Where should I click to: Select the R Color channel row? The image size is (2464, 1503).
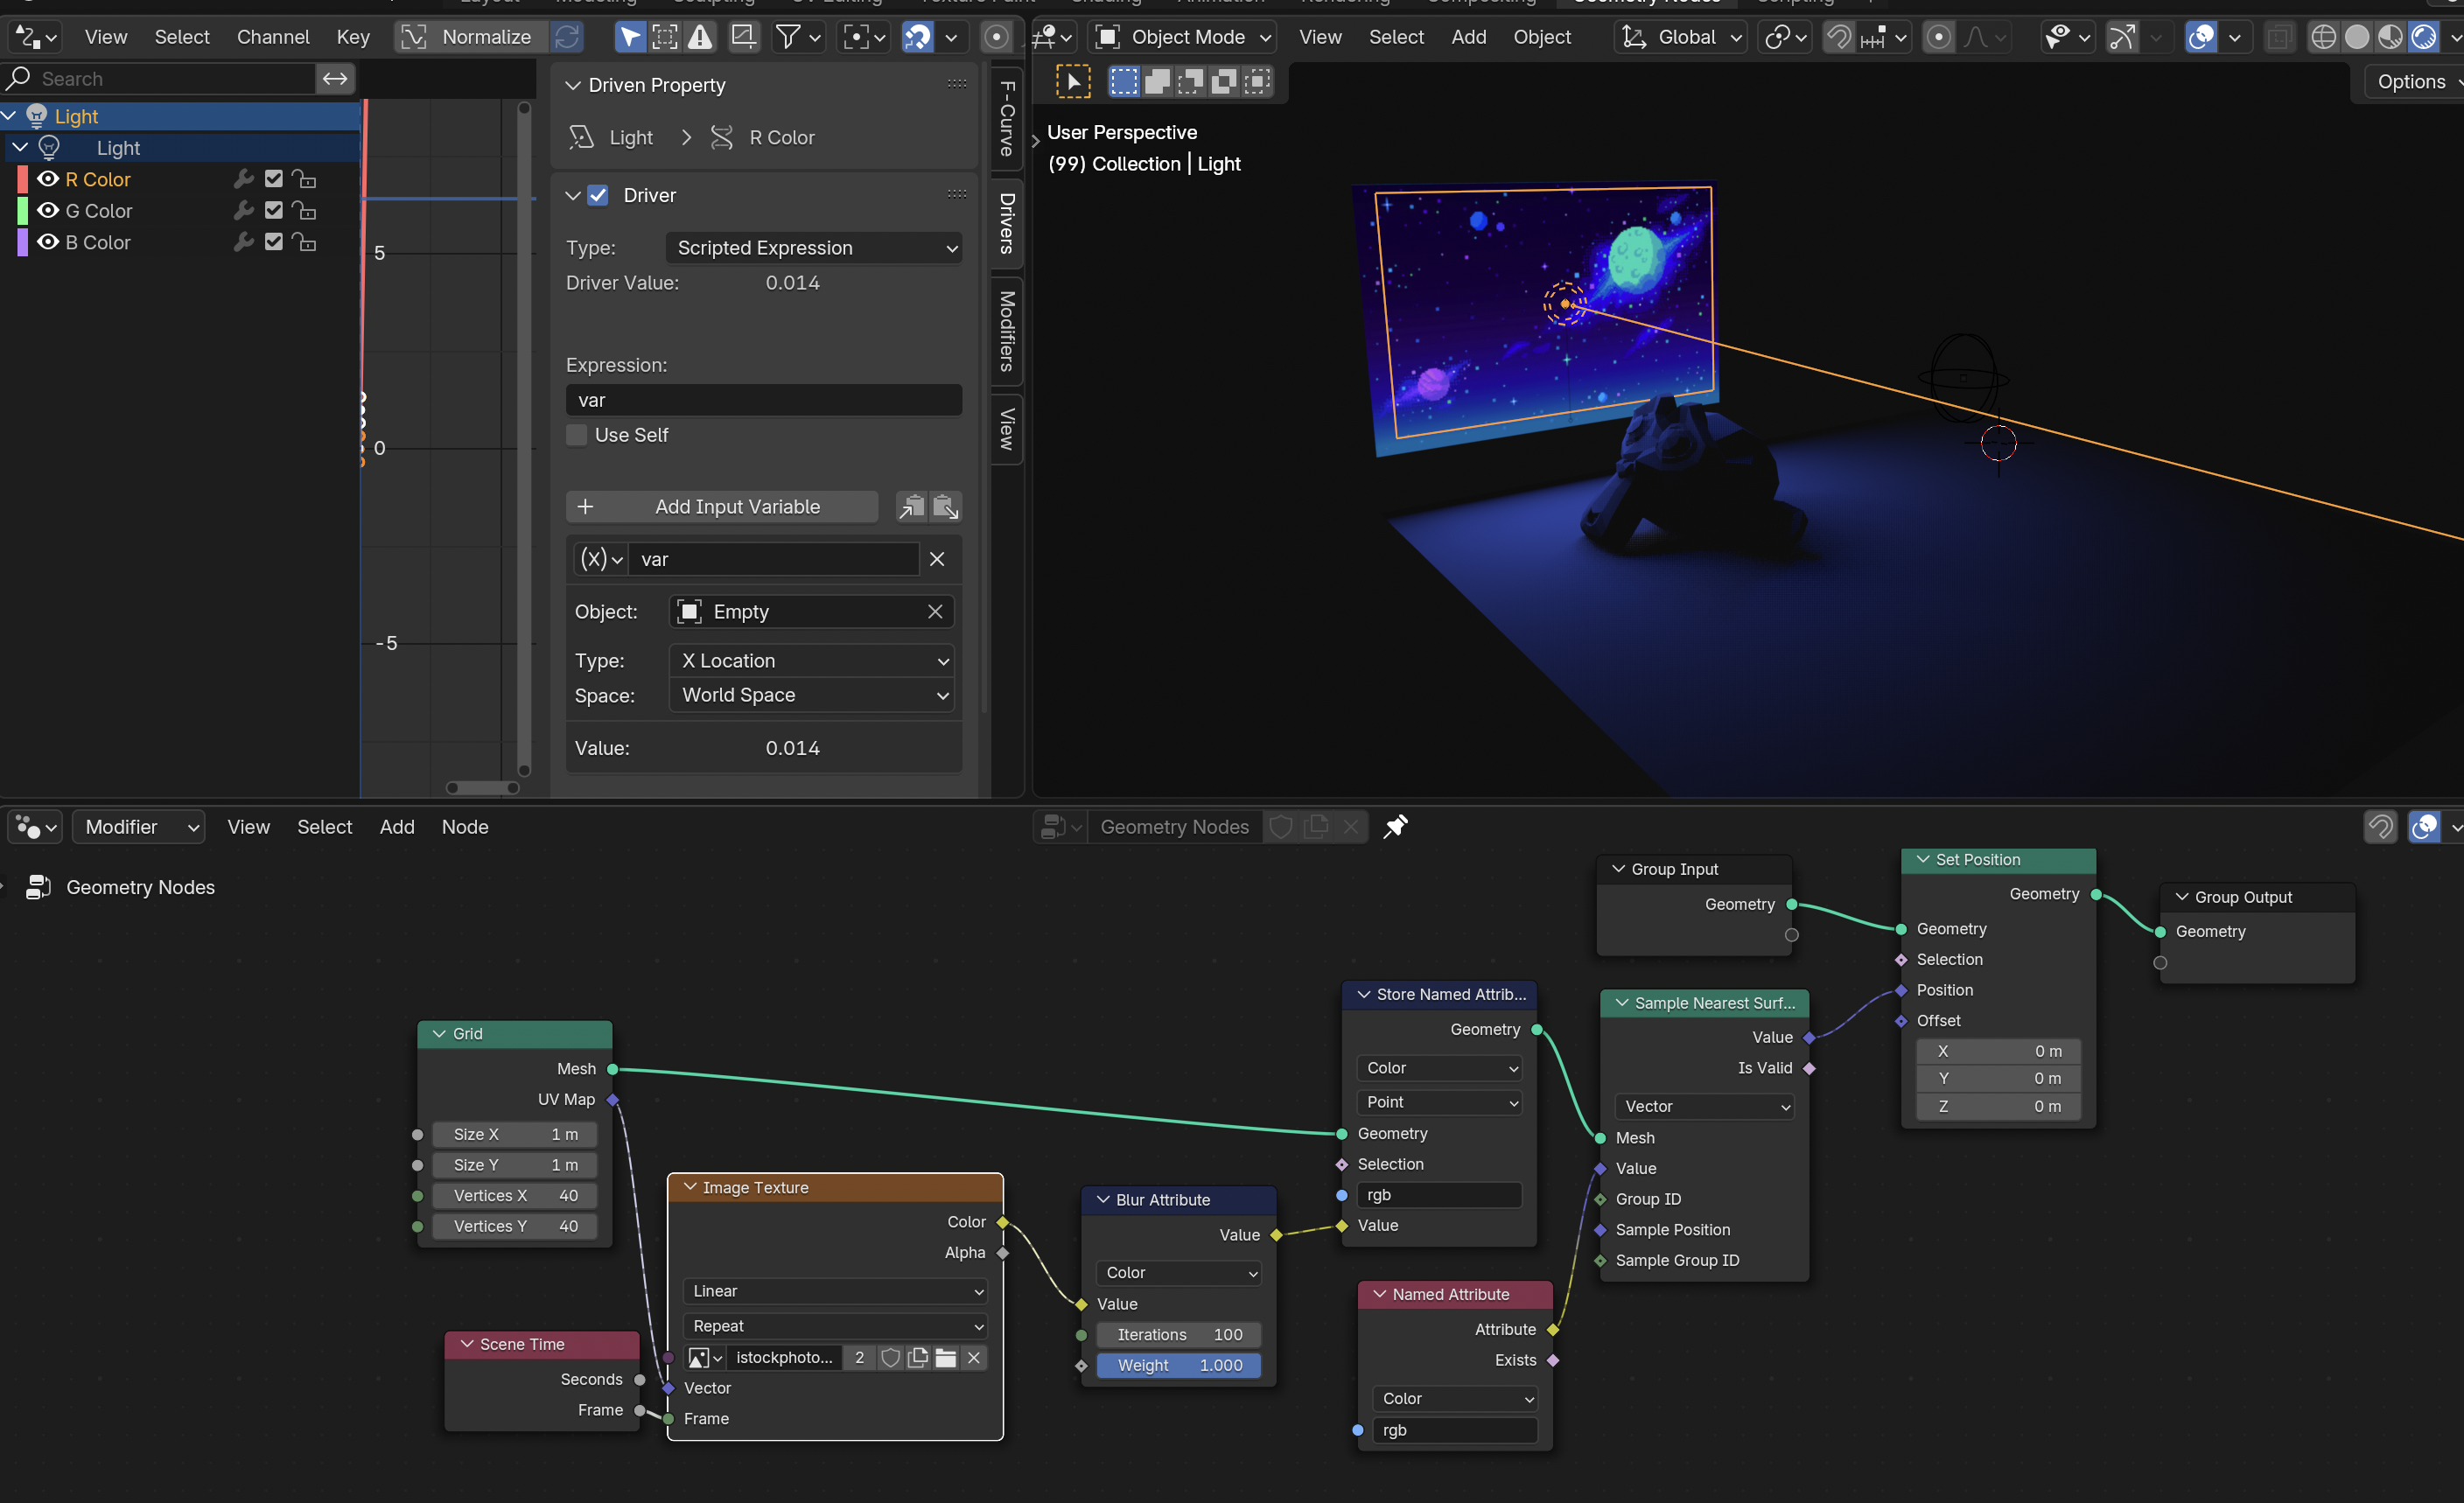pyautogui.click(x=180, y=179)
